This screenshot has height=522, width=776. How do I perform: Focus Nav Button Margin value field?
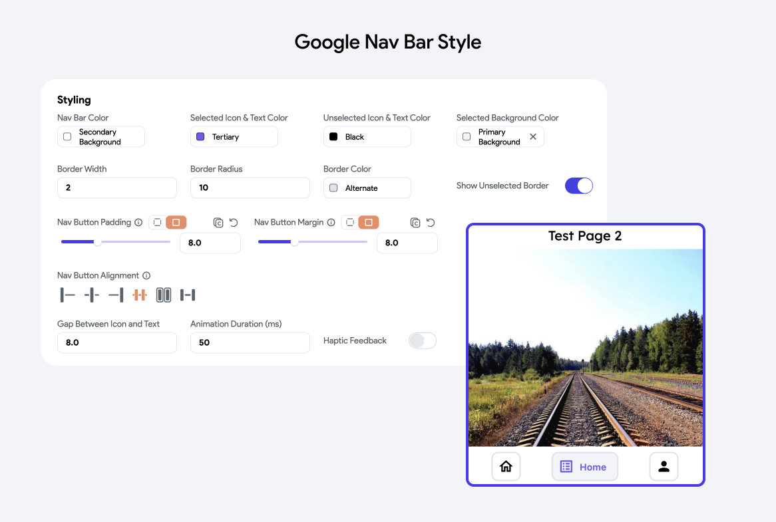(407, 243)
